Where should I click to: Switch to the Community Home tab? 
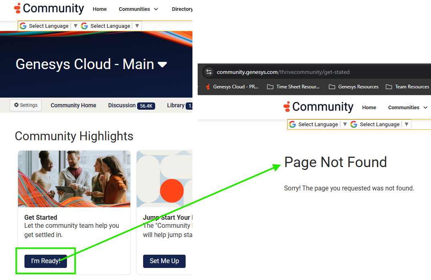pos(73,105)
